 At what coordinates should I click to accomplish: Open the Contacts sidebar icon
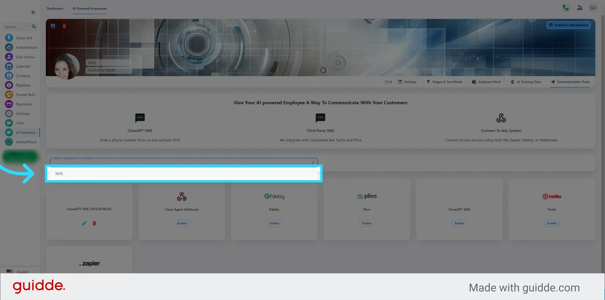(9, 76)
